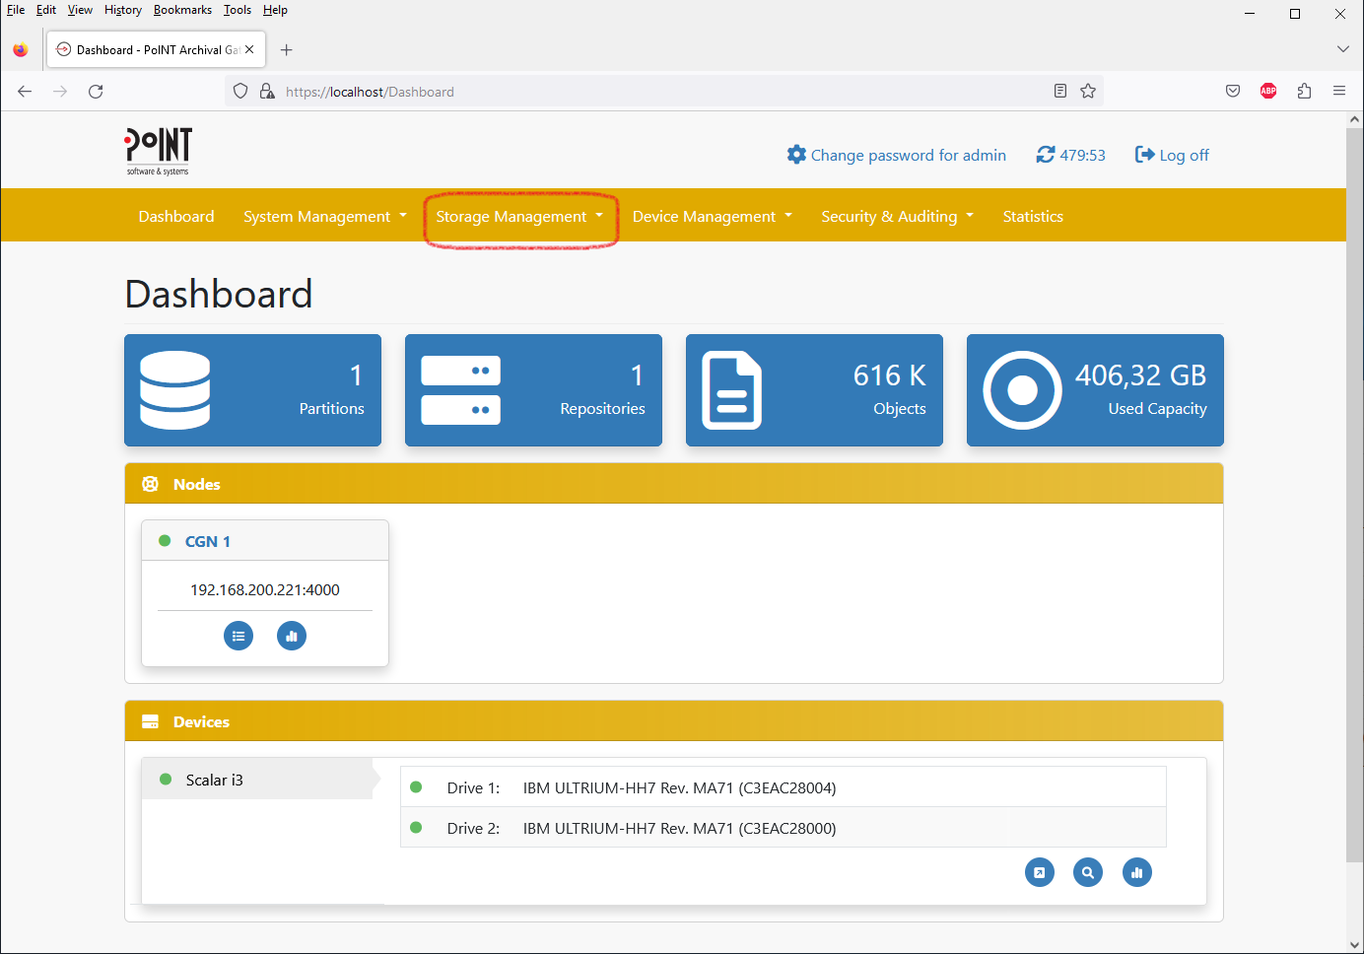The width and height of the screenshot is (1364, 954).
Task: Select the Statistics navigation item
Action: click(1033, 216)
